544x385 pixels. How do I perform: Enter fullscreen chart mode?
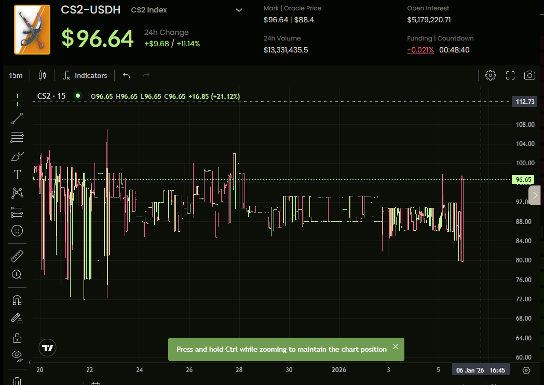(510, 75)
